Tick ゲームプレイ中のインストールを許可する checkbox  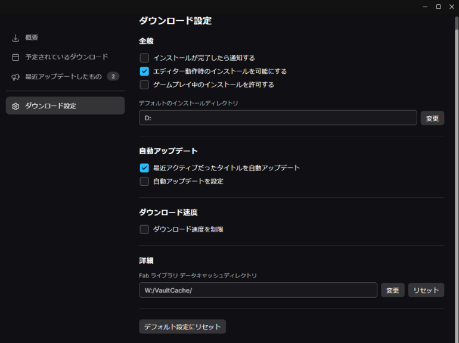[x=144, y=85]
